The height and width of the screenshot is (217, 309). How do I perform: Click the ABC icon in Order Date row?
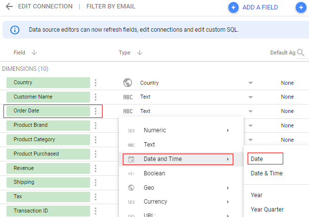[x=128, y=111]
